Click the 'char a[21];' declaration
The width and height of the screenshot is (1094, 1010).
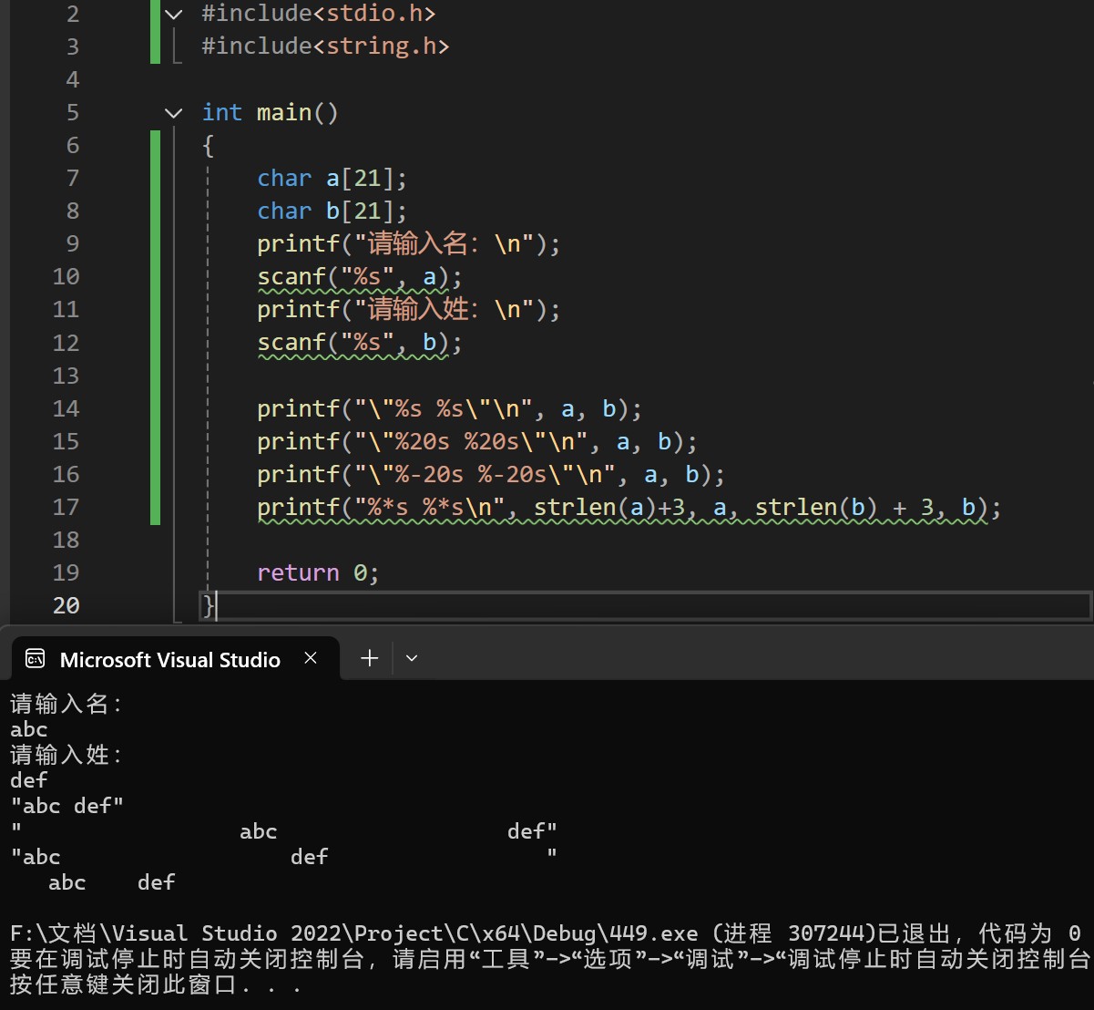pos(332,178)
